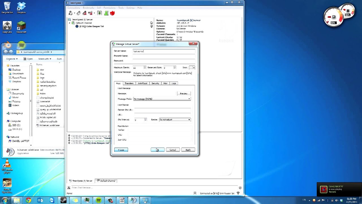362x204 pixels.
Task: Open Google Chrome from the taskbar
Action: [x=28, y=200]
